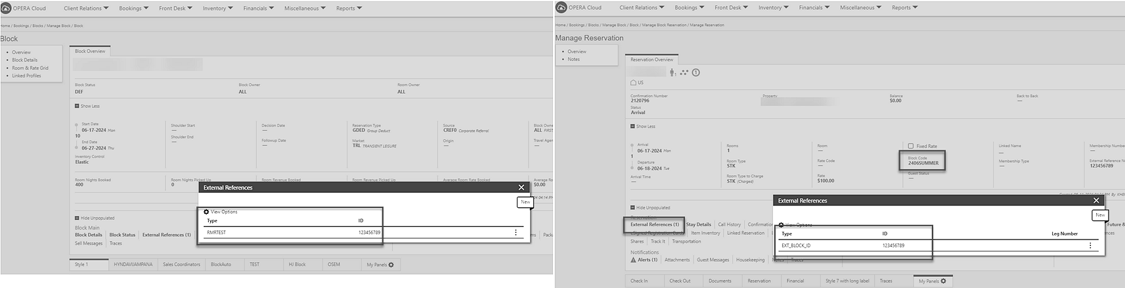The width and height of the screenshot is (1125, 288).
Task: Open External References (1) link in Block window
Action: pos(167,235)
